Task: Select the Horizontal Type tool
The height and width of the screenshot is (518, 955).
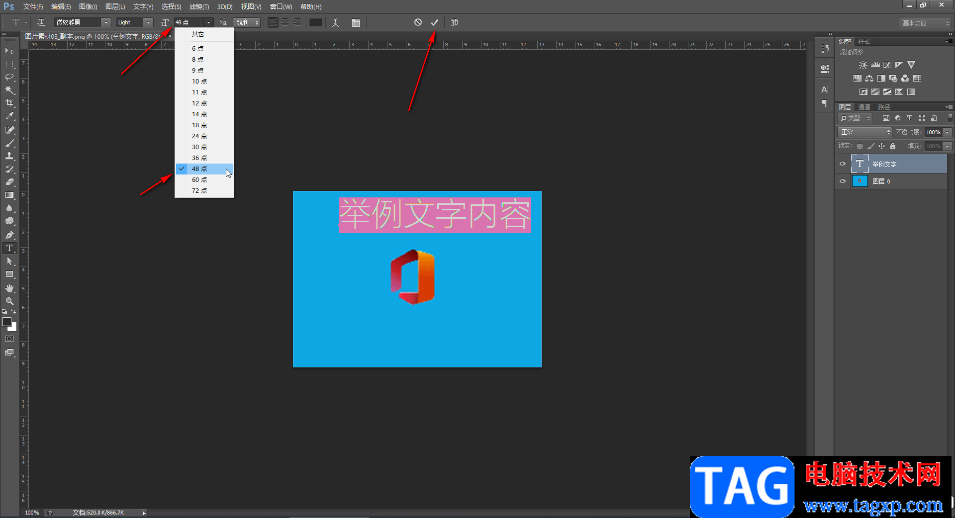Action: 9,248
